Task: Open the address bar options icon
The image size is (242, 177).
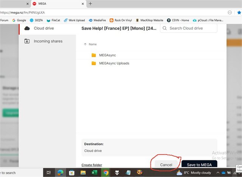Action: [x=230, y=12]
